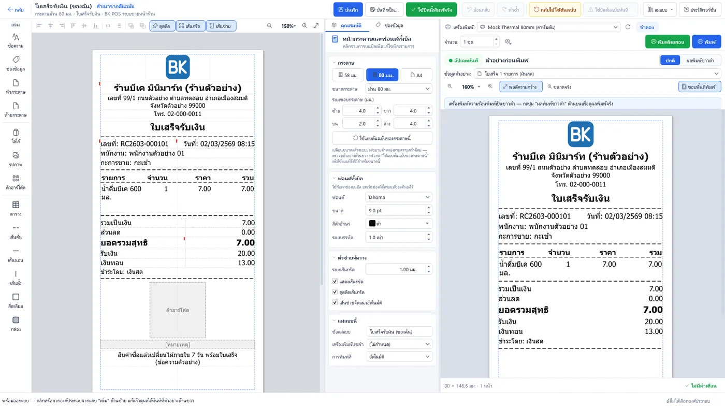
Task: Switch preview to ผลพิมพ์ขาวดำ mode
Action: tap(700, 61)
